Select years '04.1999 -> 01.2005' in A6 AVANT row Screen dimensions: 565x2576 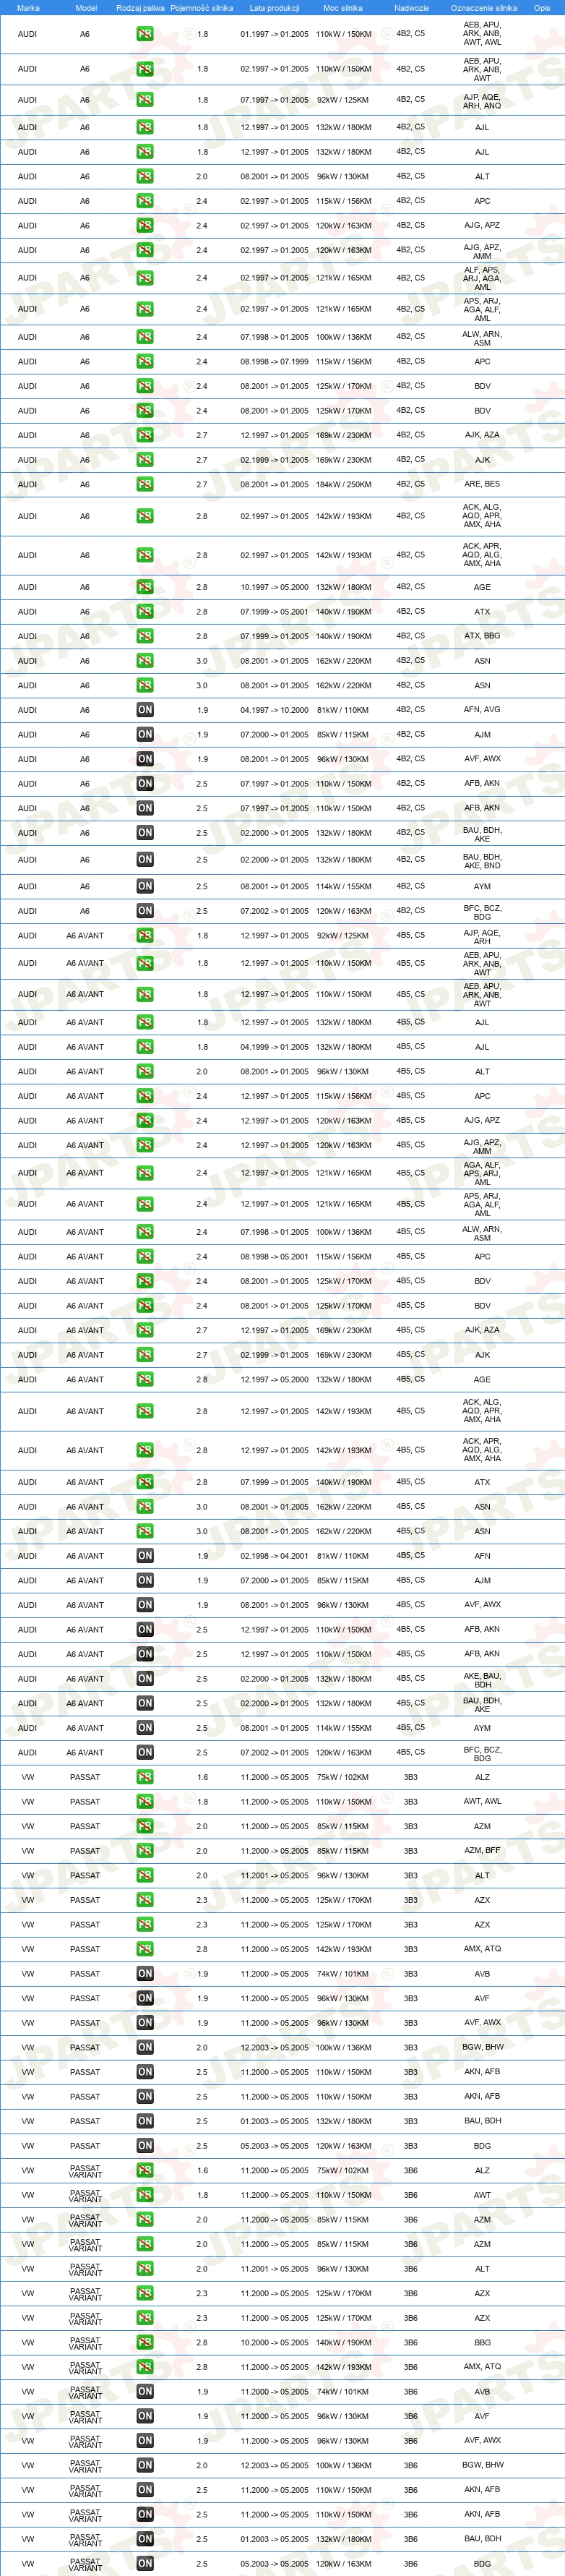coord(274,1047)
